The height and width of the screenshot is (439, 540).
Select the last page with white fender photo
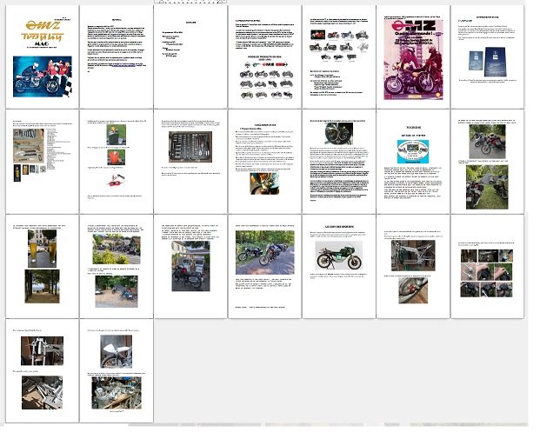point(116,371)
